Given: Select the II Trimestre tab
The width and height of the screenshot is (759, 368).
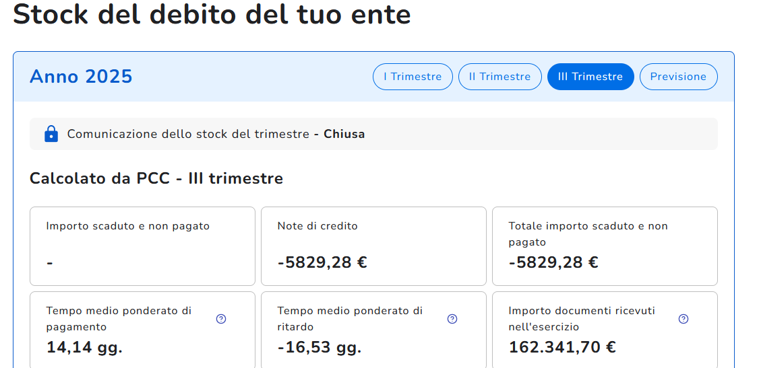Looking at the screenshot, I should click(499, 77).
